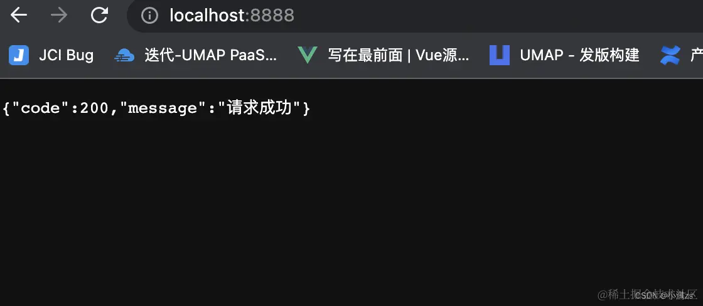The width and height of the screenshot is (703, 306).
Task: Reload the localhost page
Action: pyautogui.click(x=99, y=15)
